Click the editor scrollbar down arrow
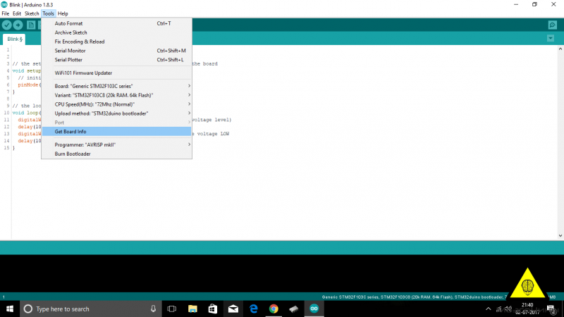This screenshot has height=317, width=564. (x=560, y=236)
